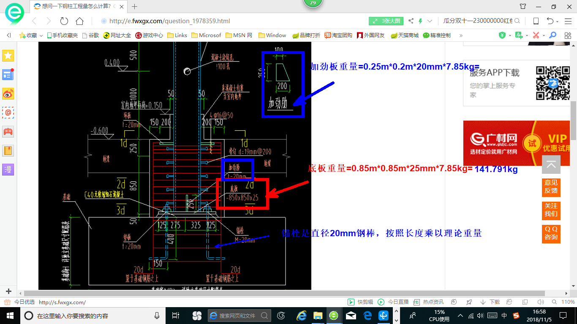The height and width of the screenshot is (324, 577).
Task: Open 精准控制 bookmark
Action: [437, 35]
